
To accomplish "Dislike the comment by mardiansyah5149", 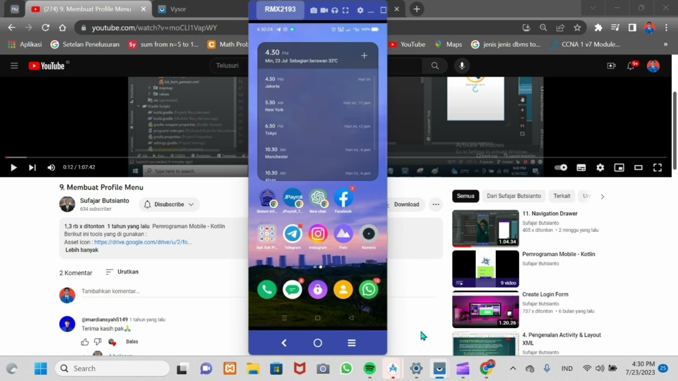I will (97, 342).
